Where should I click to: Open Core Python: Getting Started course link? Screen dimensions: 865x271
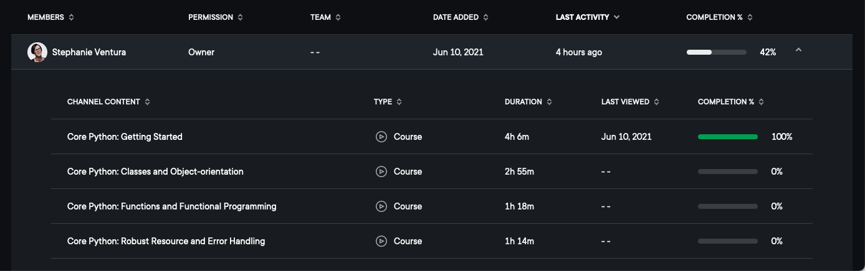125,137
